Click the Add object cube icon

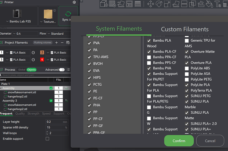pos(104,4)
